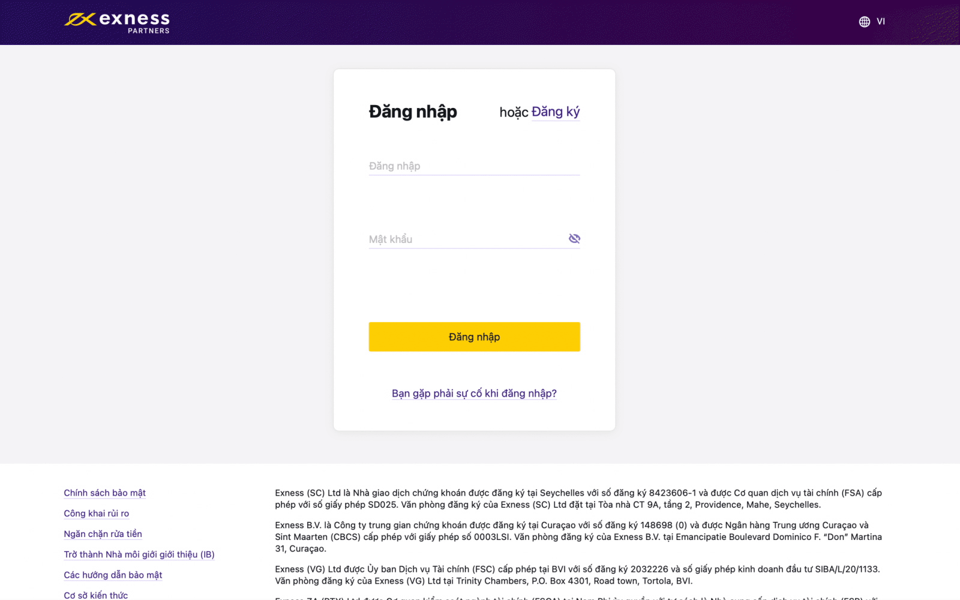Open the Đăng ký registration link
Image resolution: width=960 pixels, height=600 pixels.
coord(556,112)
